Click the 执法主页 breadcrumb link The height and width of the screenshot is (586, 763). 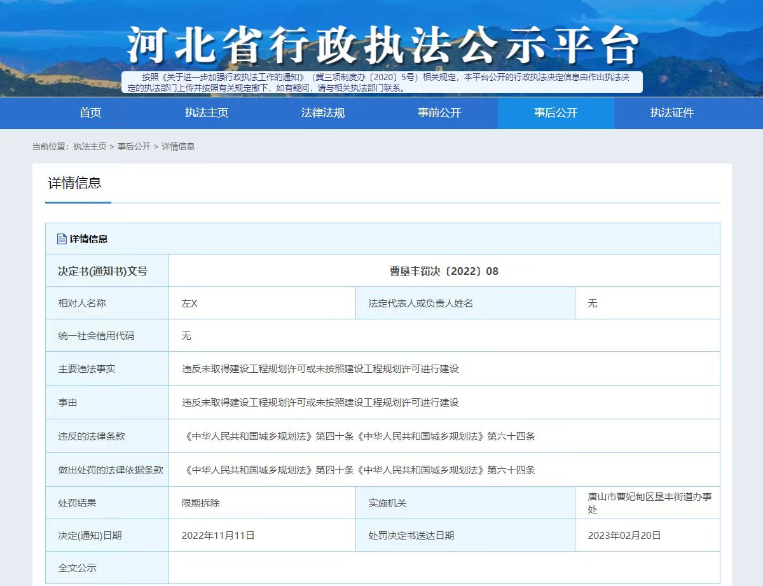pyautogui.click(x=90, y=146)
